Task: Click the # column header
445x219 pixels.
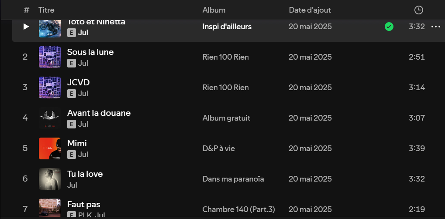Action: pyautogui.click(x=26, y=10)
